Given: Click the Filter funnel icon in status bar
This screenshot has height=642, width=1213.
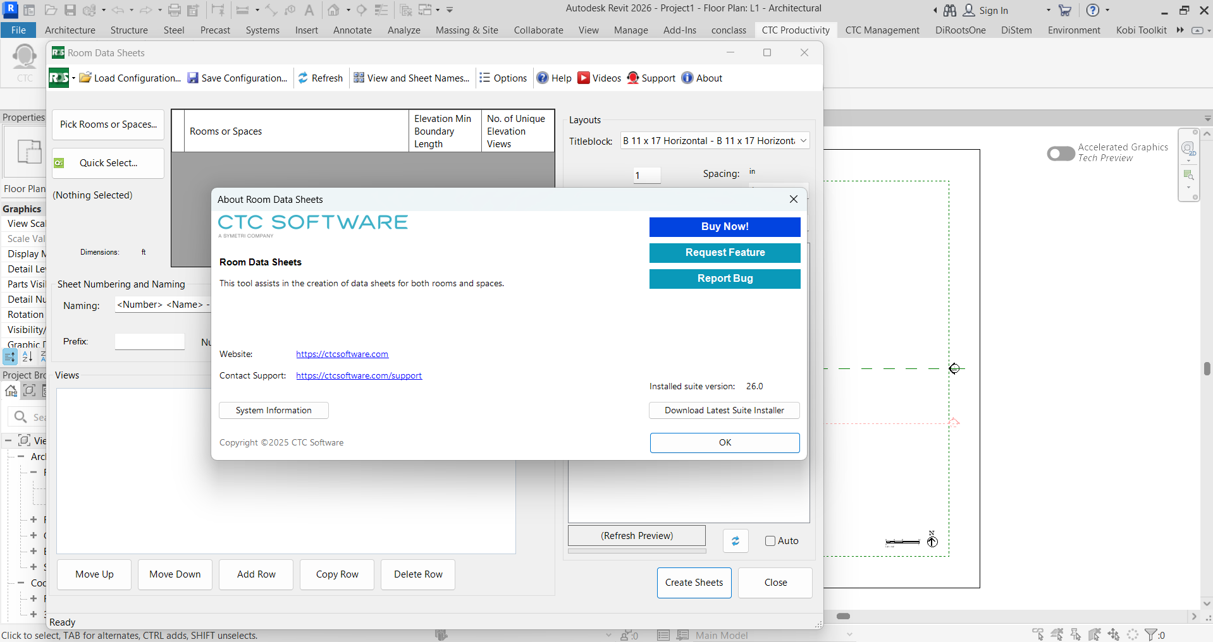Looking at the screenshot, I should pos(1151,634).
